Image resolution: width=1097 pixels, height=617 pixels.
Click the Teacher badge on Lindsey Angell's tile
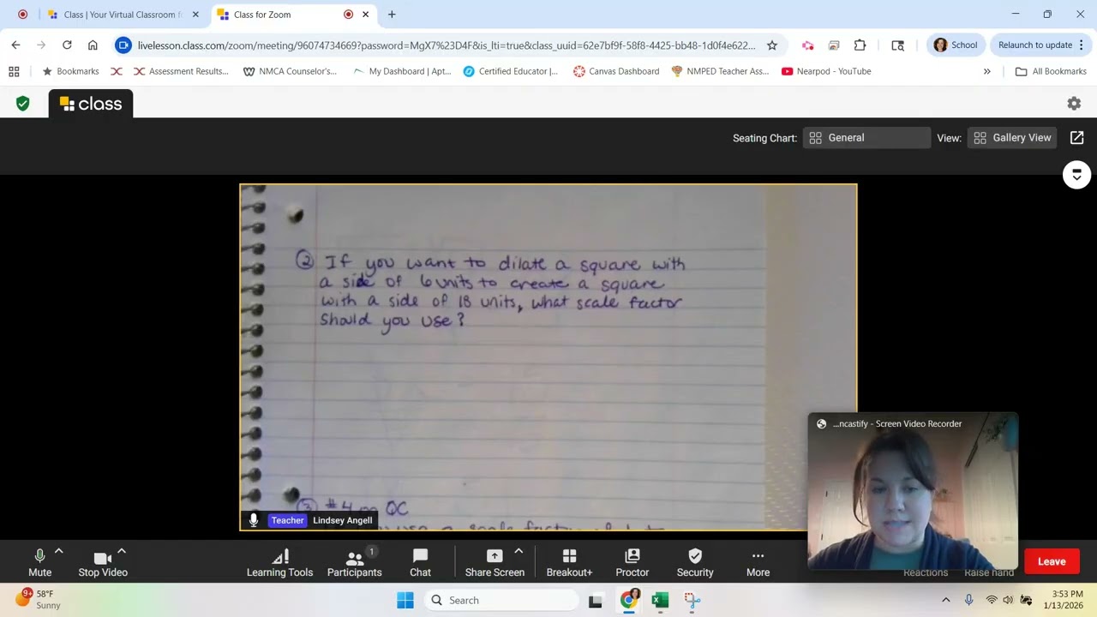(x=287, y=520)
